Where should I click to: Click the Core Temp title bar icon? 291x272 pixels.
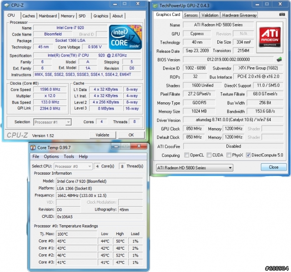coord(33,148)
